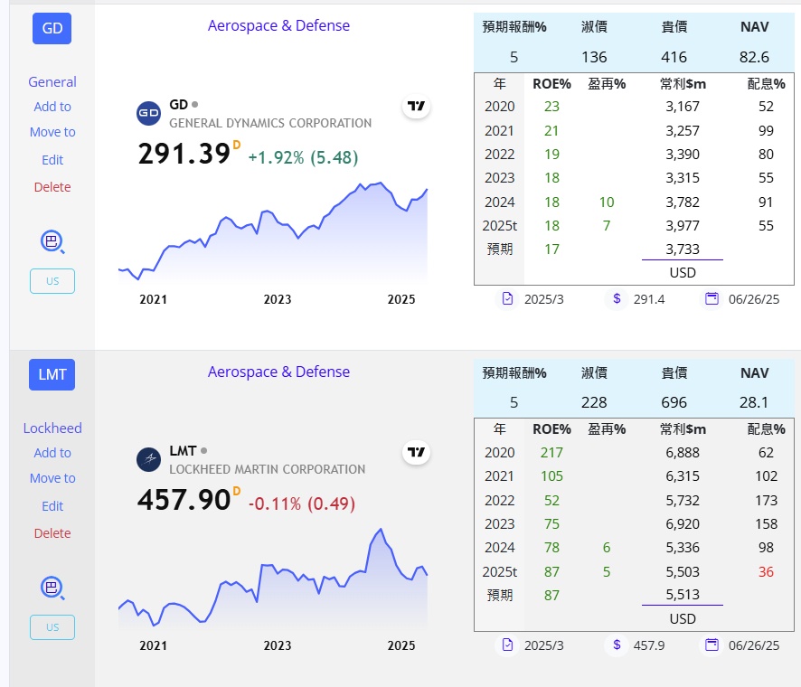
Task: Click LMT 淑價 value 228
Action: (594, 402)
